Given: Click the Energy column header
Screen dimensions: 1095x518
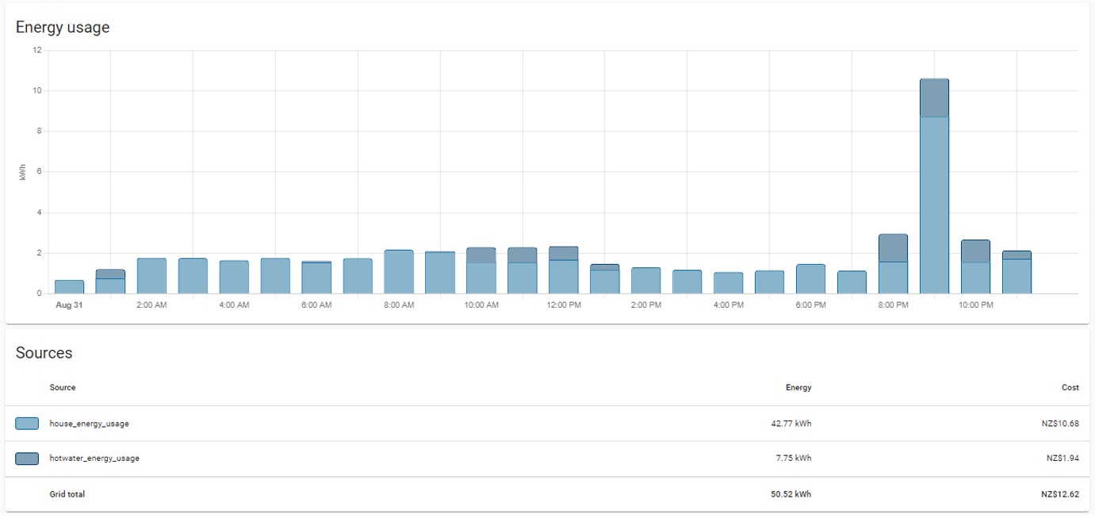Looking at the screenshot, I should point(798,388).
